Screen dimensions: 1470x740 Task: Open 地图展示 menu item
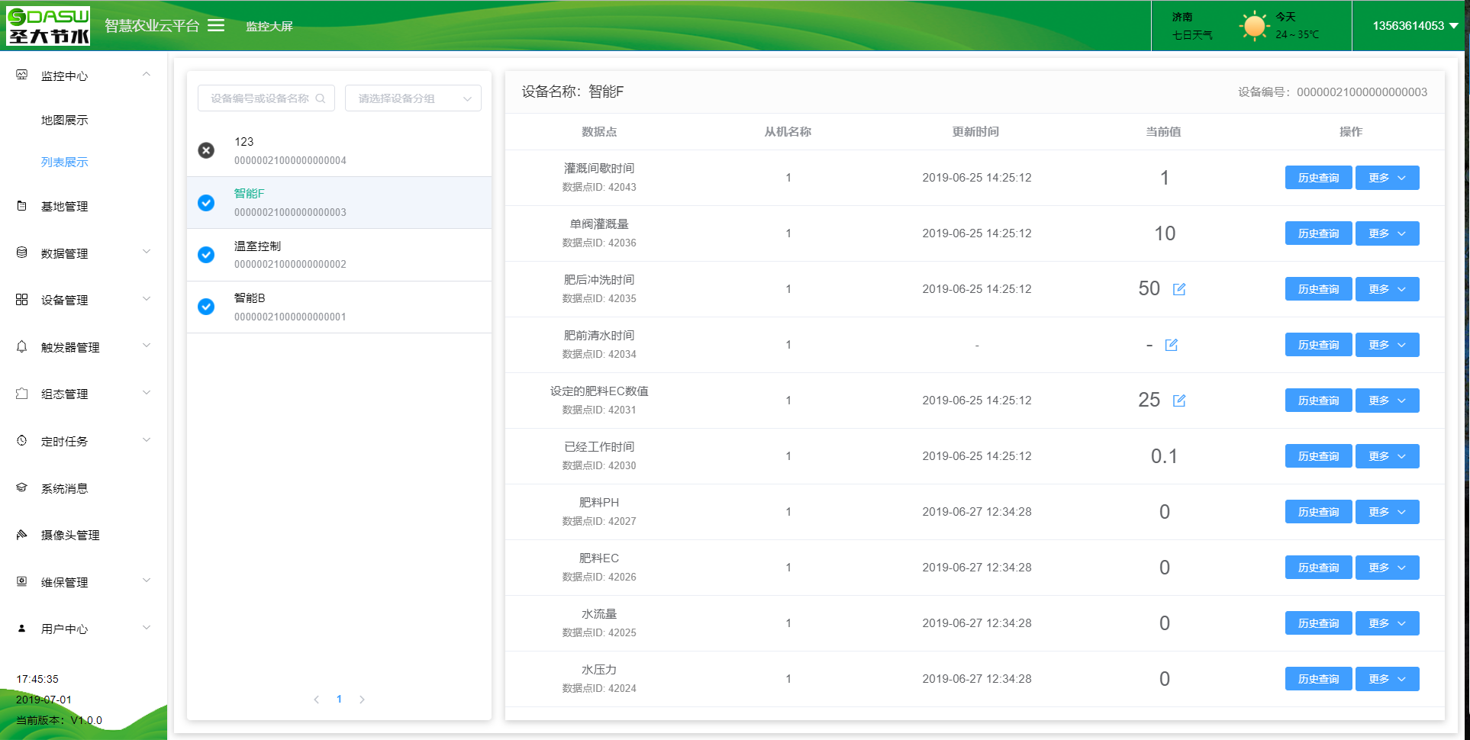tap(65, 121)
